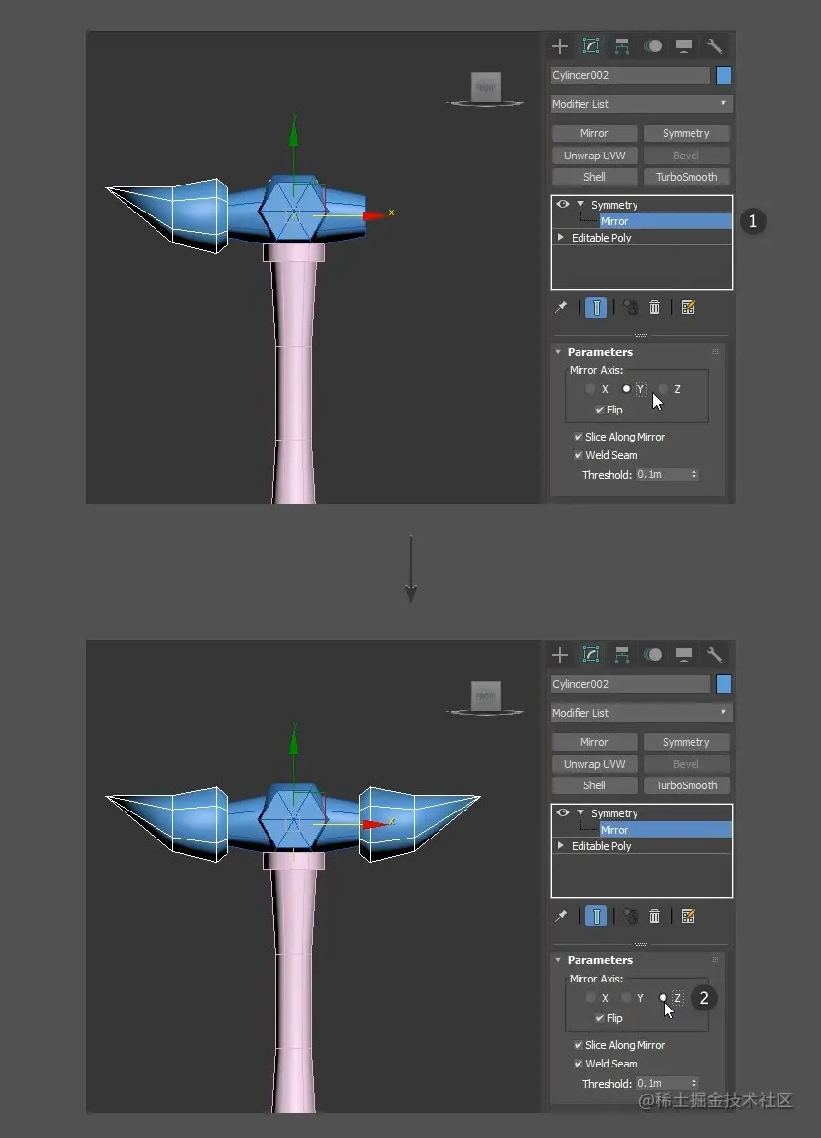Open Display tab in upper command panel
The height and width of the screenshot is (1138, 821).
pos(684,46)
